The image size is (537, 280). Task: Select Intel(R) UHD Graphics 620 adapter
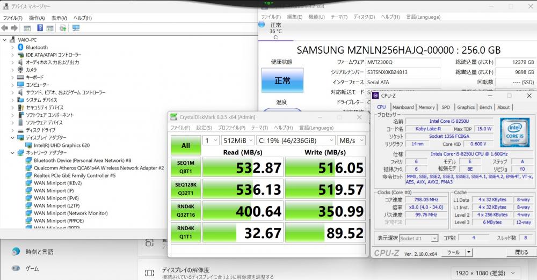(62, 145)
